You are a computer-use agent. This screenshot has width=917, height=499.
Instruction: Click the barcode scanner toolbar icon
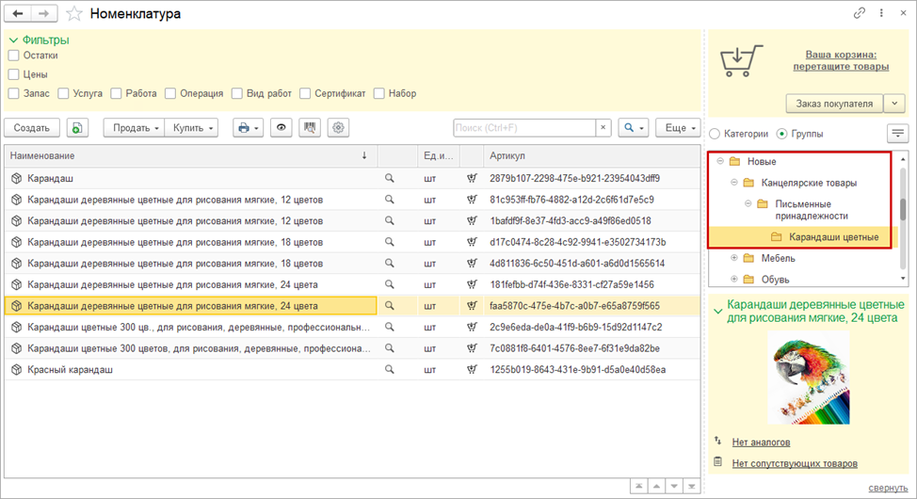point(310,128)
